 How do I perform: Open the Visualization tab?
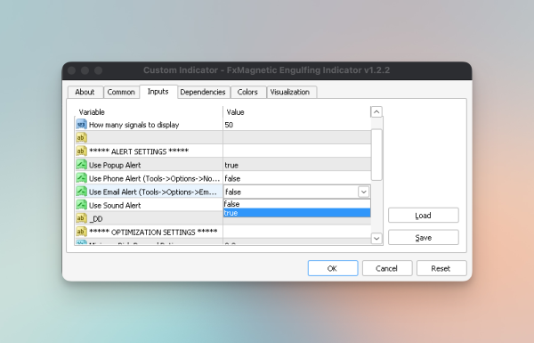(x=290, y=92)
